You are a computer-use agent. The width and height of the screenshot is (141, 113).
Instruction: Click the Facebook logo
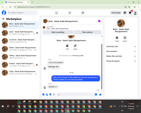click(4, 13)
